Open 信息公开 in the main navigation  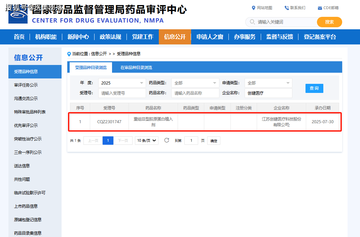(x=175, y=37)
